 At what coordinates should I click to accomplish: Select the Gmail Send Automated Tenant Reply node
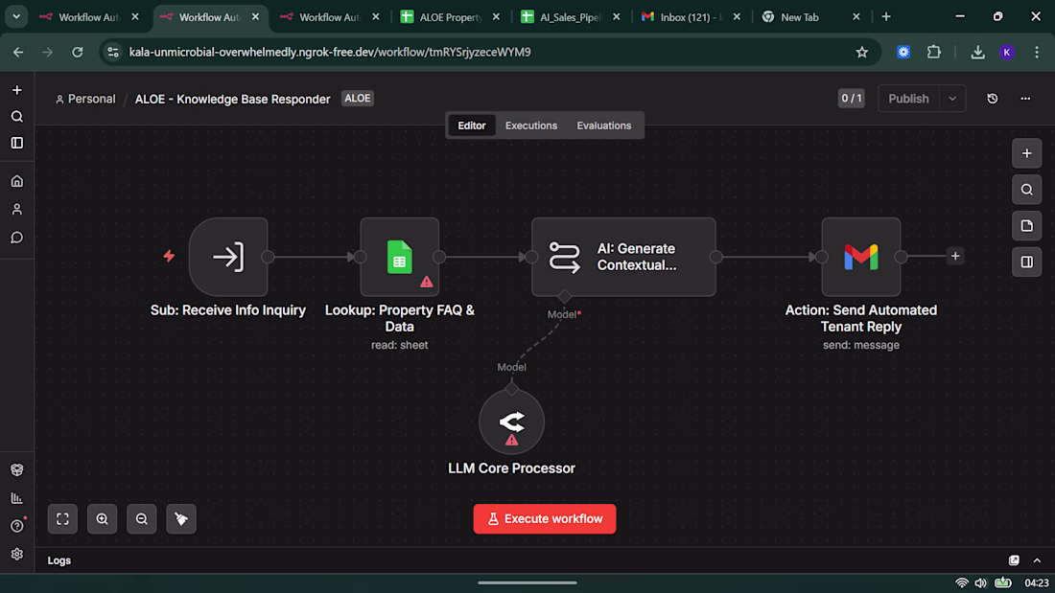coord(861,257)
